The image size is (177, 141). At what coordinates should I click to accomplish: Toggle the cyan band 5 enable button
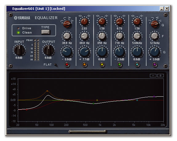(x=137, y=65)
